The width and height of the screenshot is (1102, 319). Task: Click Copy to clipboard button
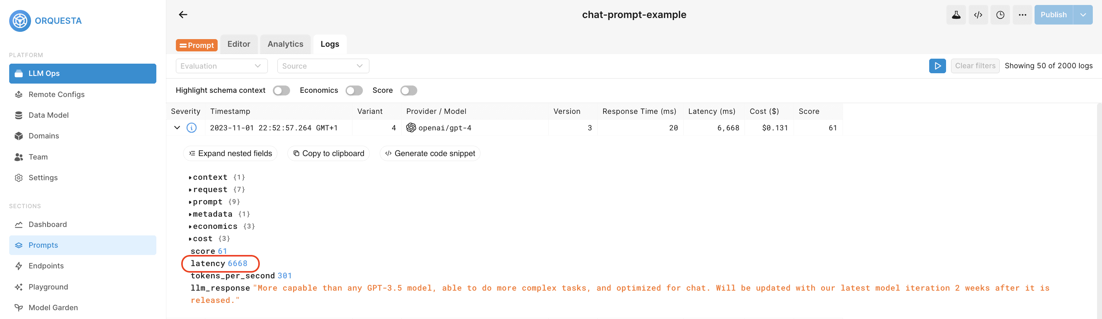tap(328, 154)
